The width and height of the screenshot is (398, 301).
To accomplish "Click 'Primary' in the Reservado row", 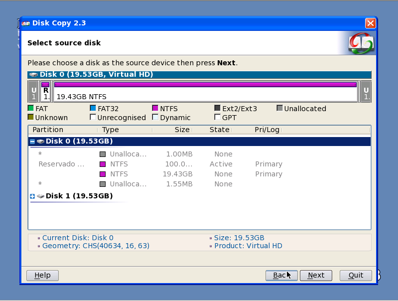I will [269, 164].
